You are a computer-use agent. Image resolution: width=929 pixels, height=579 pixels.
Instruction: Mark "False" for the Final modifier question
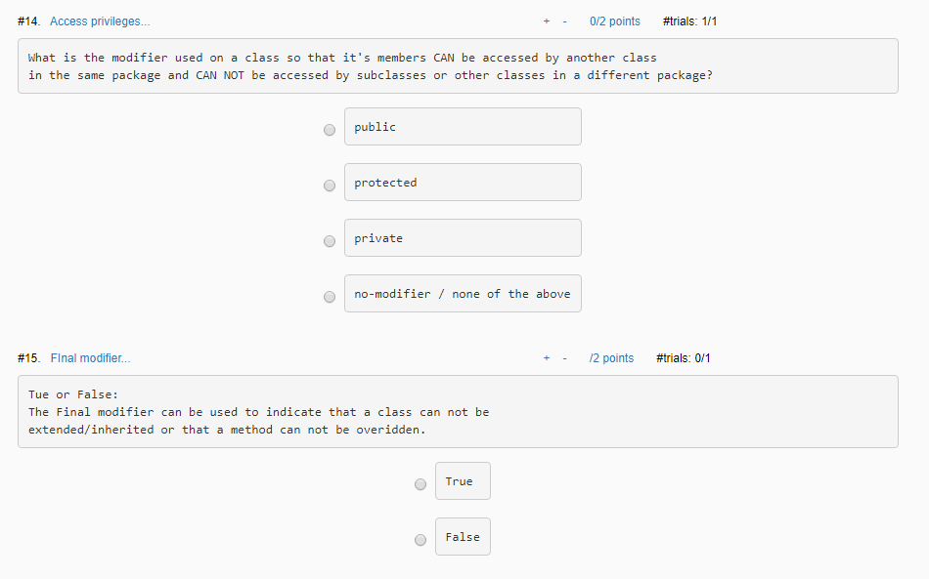coord(420,539)
